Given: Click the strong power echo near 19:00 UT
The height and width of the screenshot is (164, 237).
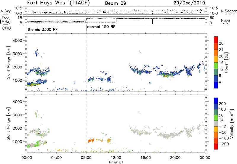Looking at the screenshot, I should click(166, 75).
